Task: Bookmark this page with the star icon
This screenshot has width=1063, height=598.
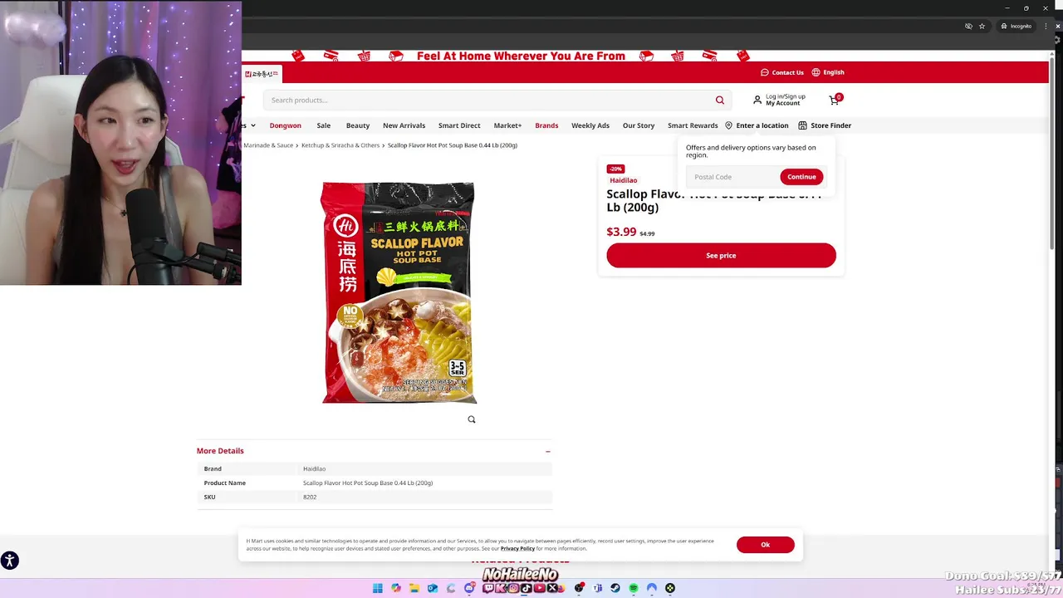Action: pyautogui.click(x=982, y=26)
